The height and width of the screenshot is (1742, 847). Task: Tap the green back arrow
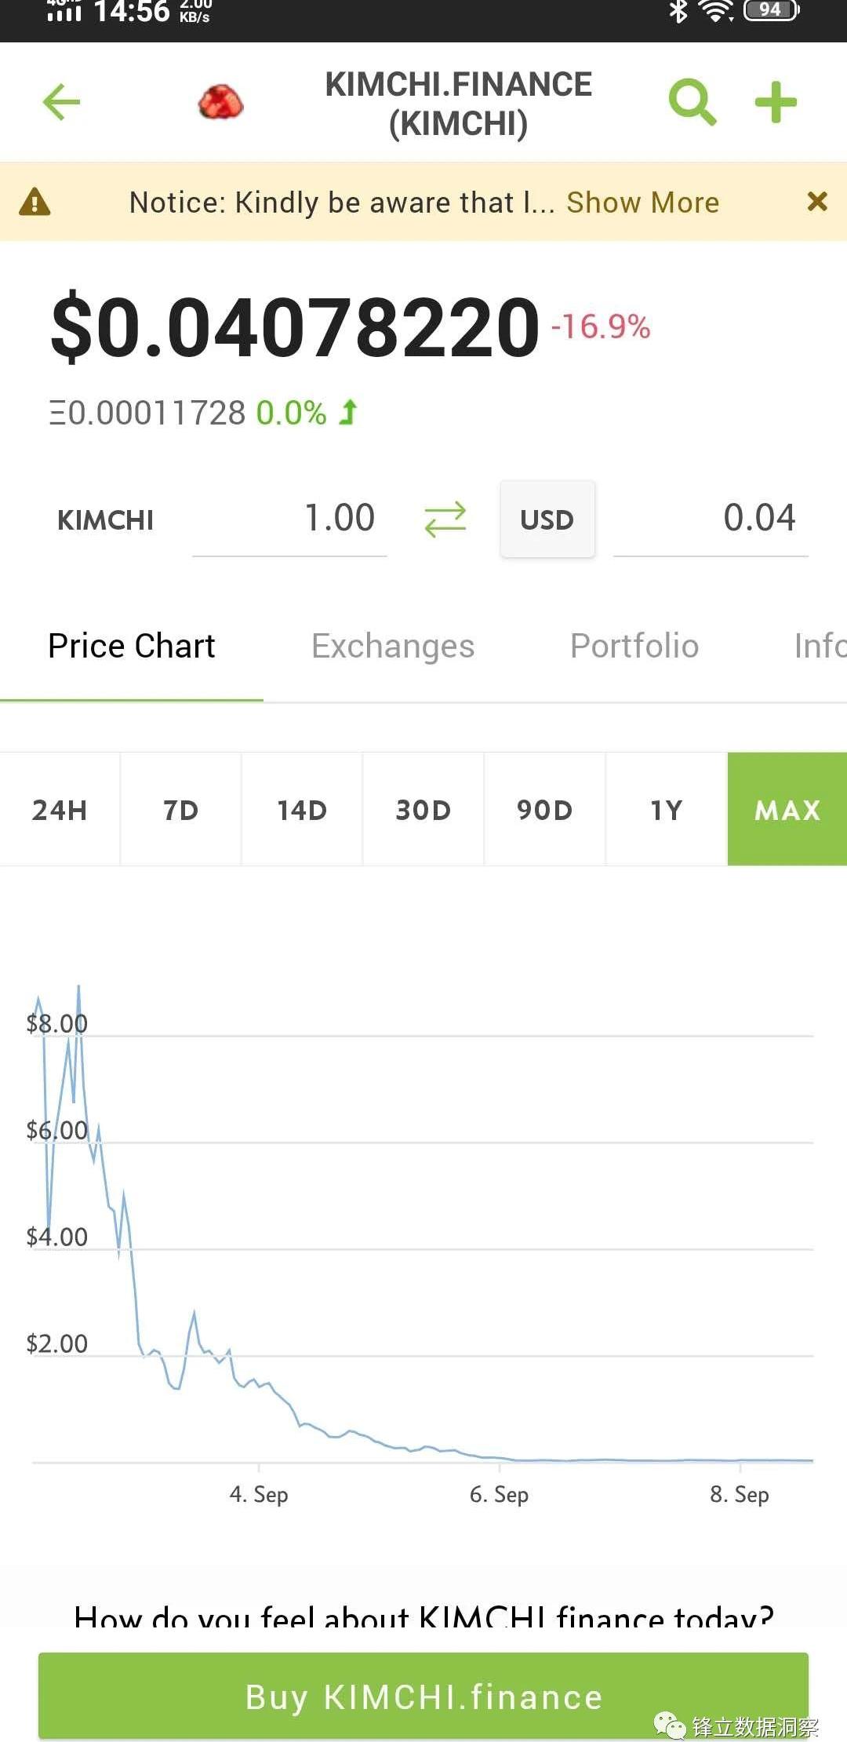(x=61, y=102)
